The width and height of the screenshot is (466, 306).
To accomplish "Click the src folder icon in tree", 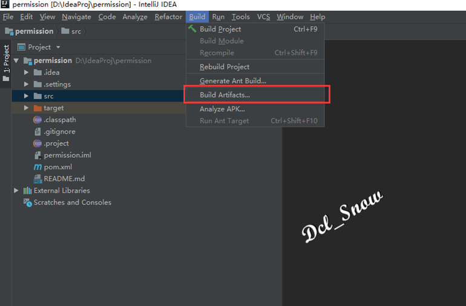I will click(x=38, y=96).
